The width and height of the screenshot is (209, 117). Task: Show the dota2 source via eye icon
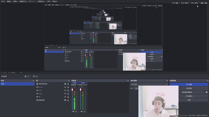[65, 87]
